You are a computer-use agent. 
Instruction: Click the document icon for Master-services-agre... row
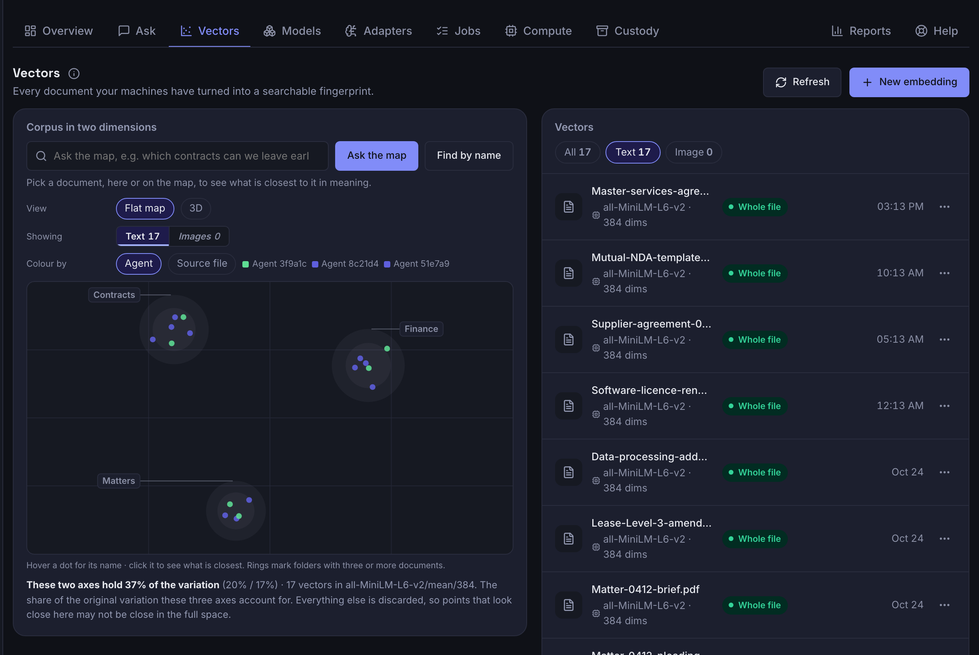[568, 207]
